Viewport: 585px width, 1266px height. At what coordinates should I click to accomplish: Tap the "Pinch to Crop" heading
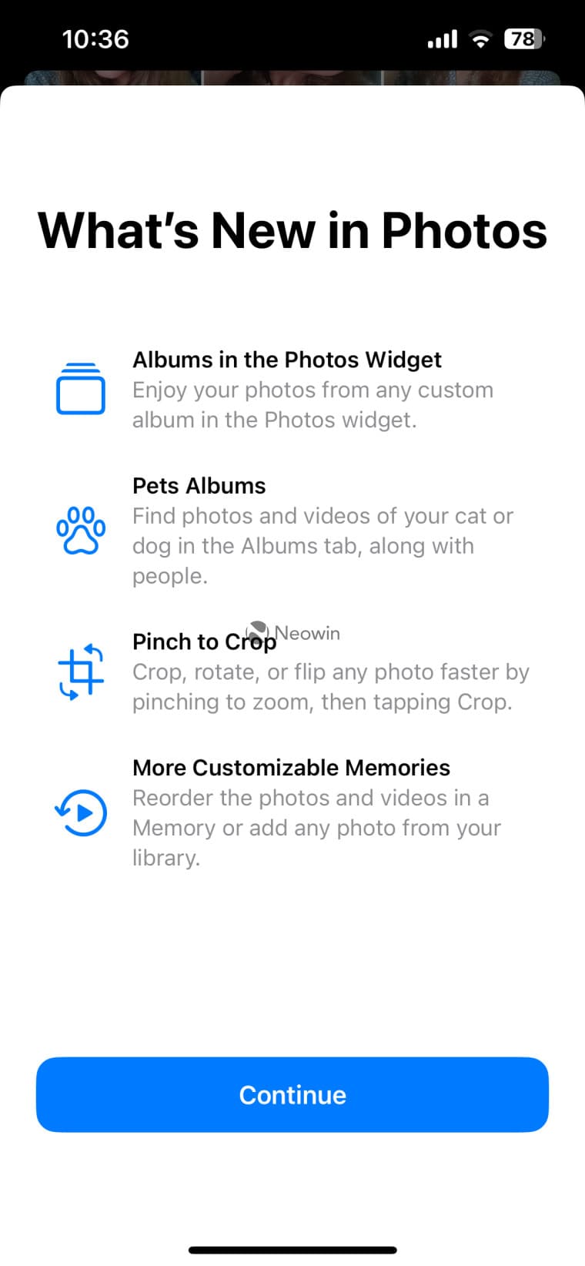(204, 642)
